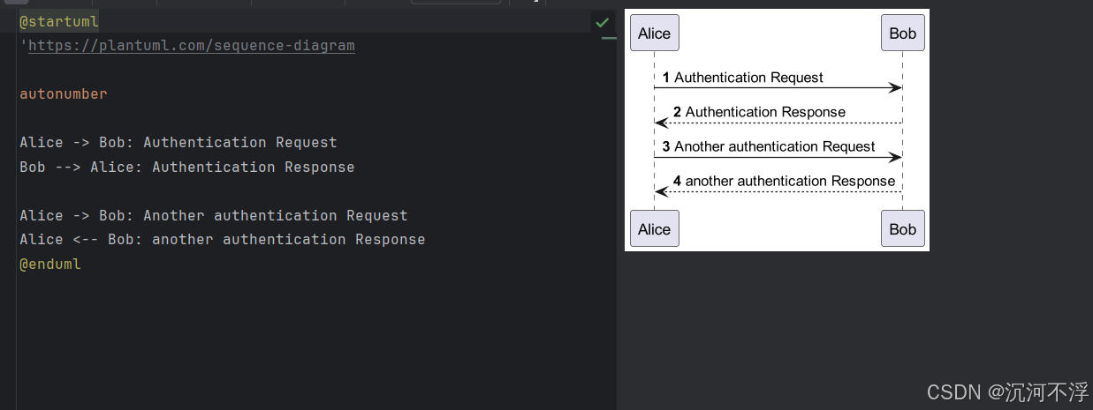Click 'Alice -> Bob: Another authentication Request' line
This screenshot has height=410, width=1093.
coord(214,215)
